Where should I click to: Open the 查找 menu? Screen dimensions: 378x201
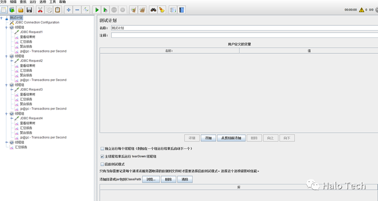(23, 2)
